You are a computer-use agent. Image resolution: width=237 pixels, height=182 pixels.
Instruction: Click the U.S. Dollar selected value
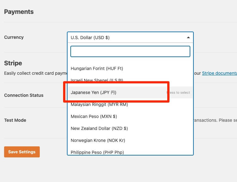pos(90,38)
